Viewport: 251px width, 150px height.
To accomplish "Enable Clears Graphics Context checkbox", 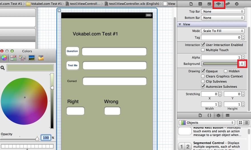I will (203, 76).
